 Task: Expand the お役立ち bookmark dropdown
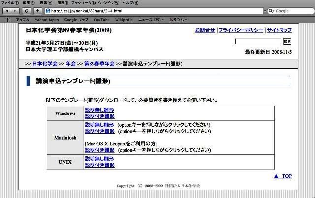(x=178, y=19)
